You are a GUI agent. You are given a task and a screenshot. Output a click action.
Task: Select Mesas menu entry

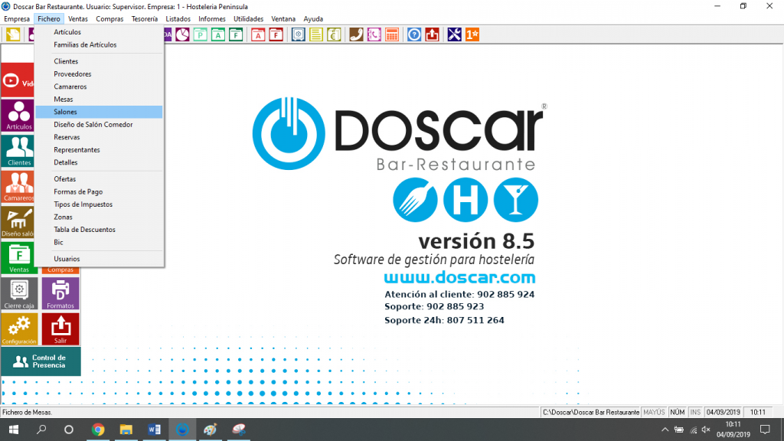99,99
